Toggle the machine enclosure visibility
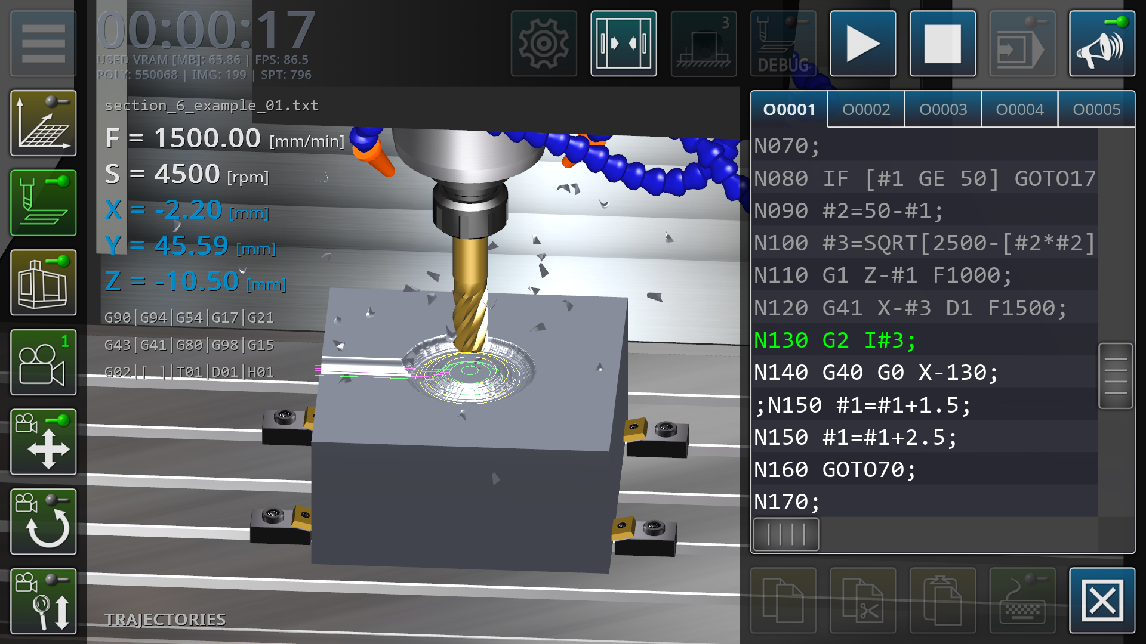The image size is (1146, 644). pos(44,283)
